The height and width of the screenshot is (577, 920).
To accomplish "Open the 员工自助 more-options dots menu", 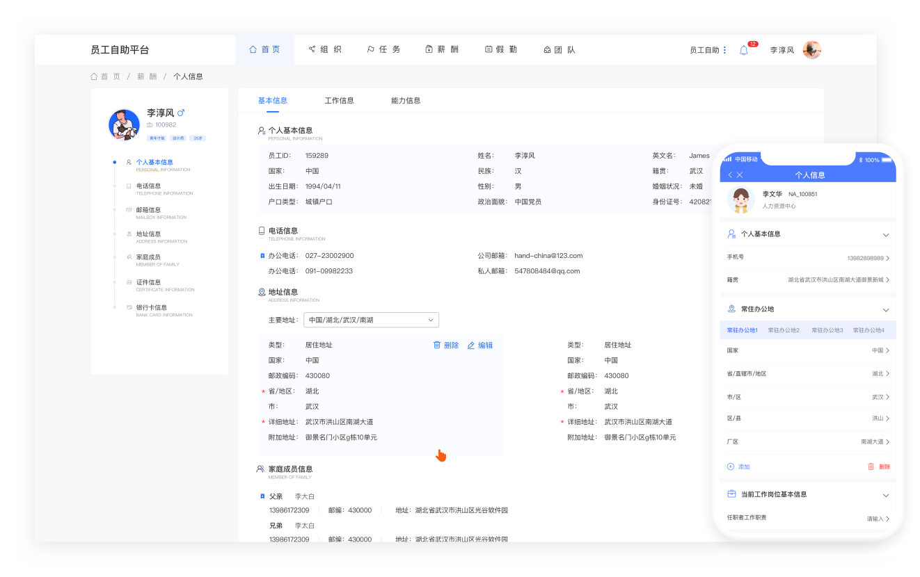I will click(724, 50).
